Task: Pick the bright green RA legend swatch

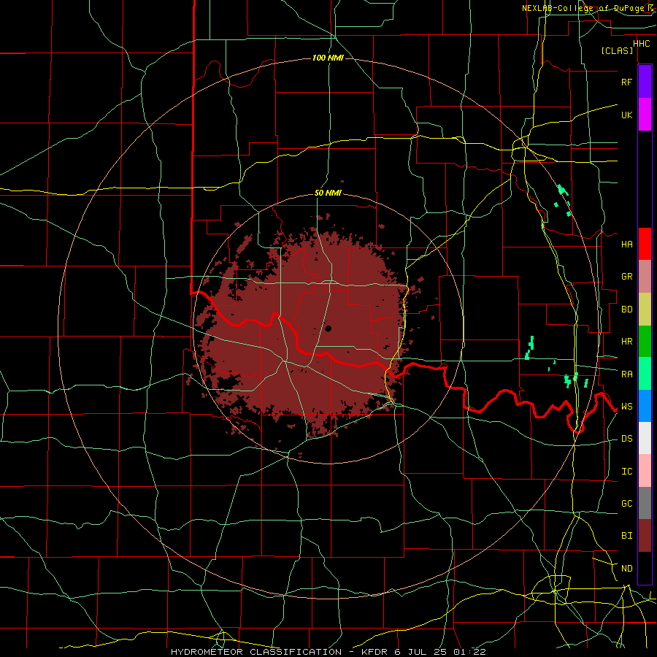Action: point(645,374)
